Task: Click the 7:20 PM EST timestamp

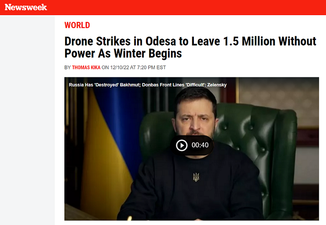Action: (x=151, y=68)
